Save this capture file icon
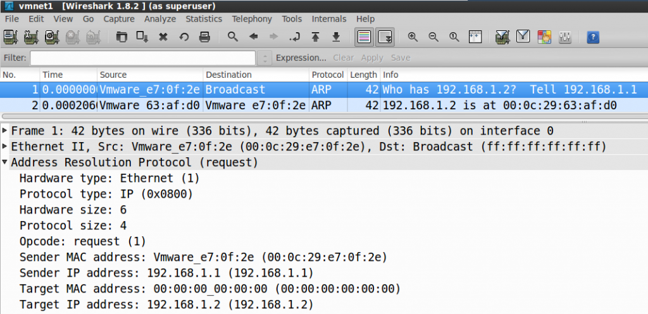Screen dimensions: 648x314 pos(142,37)
